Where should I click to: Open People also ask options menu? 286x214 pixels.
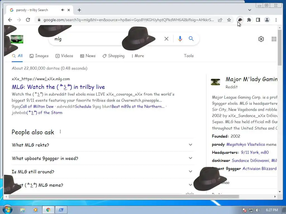coord(60,132)
